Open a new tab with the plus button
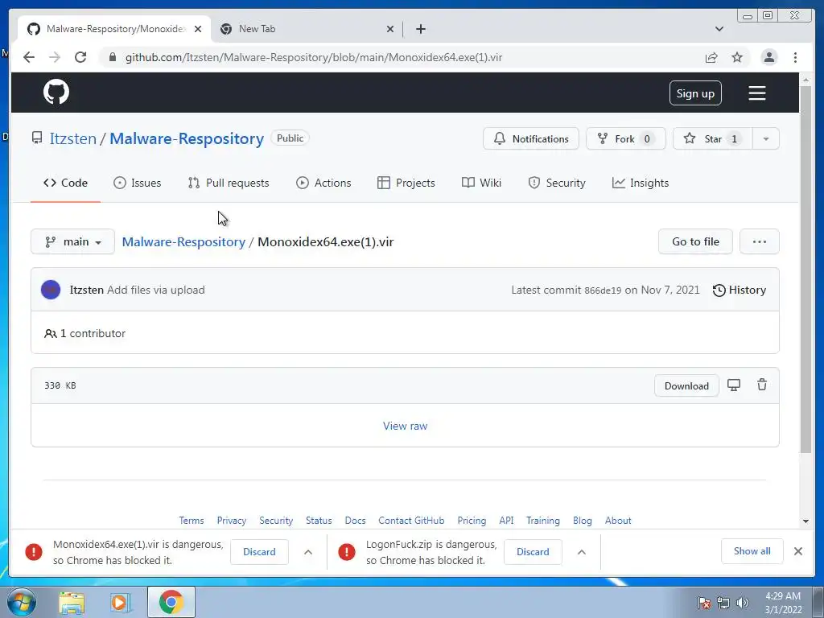The width and height of the screenshot is (824, 618). click(x=420, y=29)
